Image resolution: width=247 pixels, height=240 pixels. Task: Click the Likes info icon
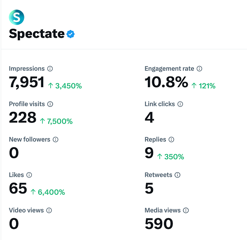point(29,175)
